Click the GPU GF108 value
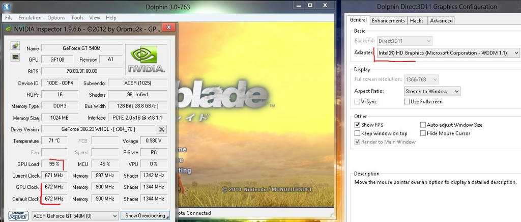The image size is (521, 222). tap(57, 60)
